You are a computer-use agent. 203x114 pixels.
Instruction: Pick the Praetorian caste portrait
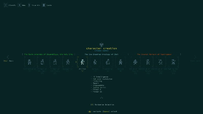tap(108, 62)
